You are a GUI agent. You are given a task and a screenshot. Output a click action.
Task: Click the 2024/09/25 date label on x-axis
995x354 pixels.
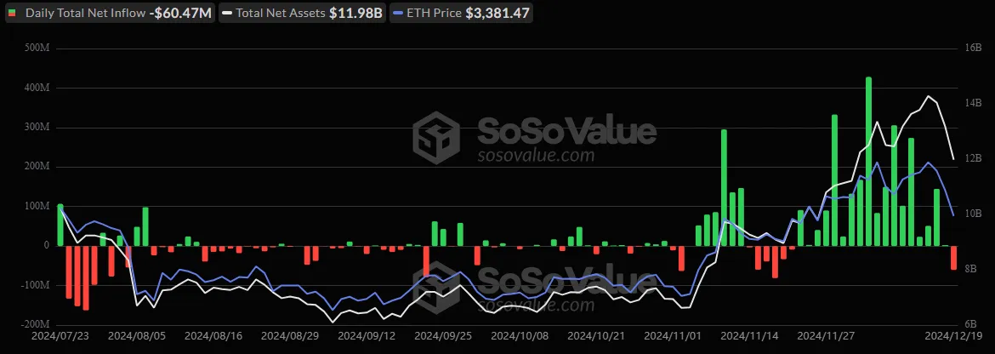point(442,336)
